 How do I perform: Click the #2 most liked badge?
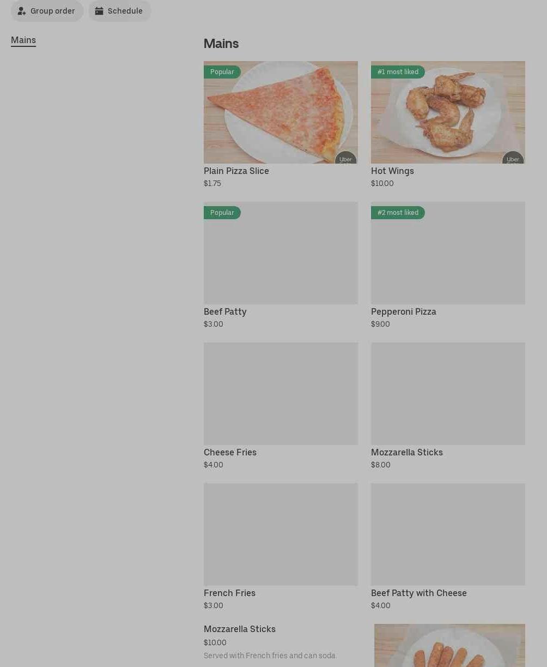tap(398, 213)
